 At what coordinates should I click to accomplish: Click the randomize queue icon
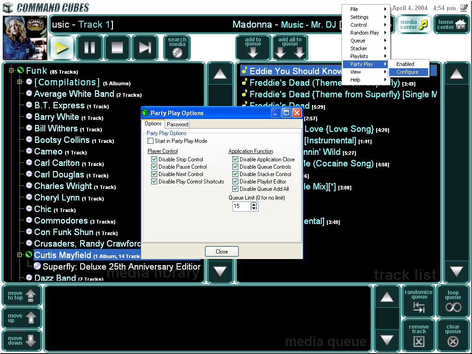click(419, 302)
